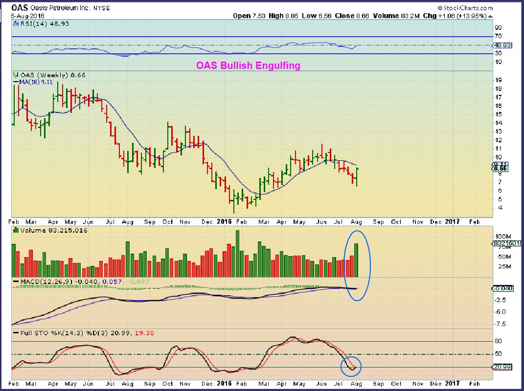Select the Oasis Petroleum Inc. company name
This screenshot has width=524, height=391.
[60, 8]
